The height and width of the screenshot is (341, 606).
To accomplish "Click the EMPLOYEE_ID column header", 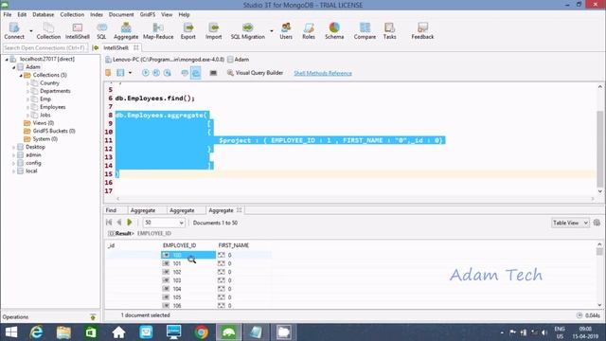I will coord(179,245).
